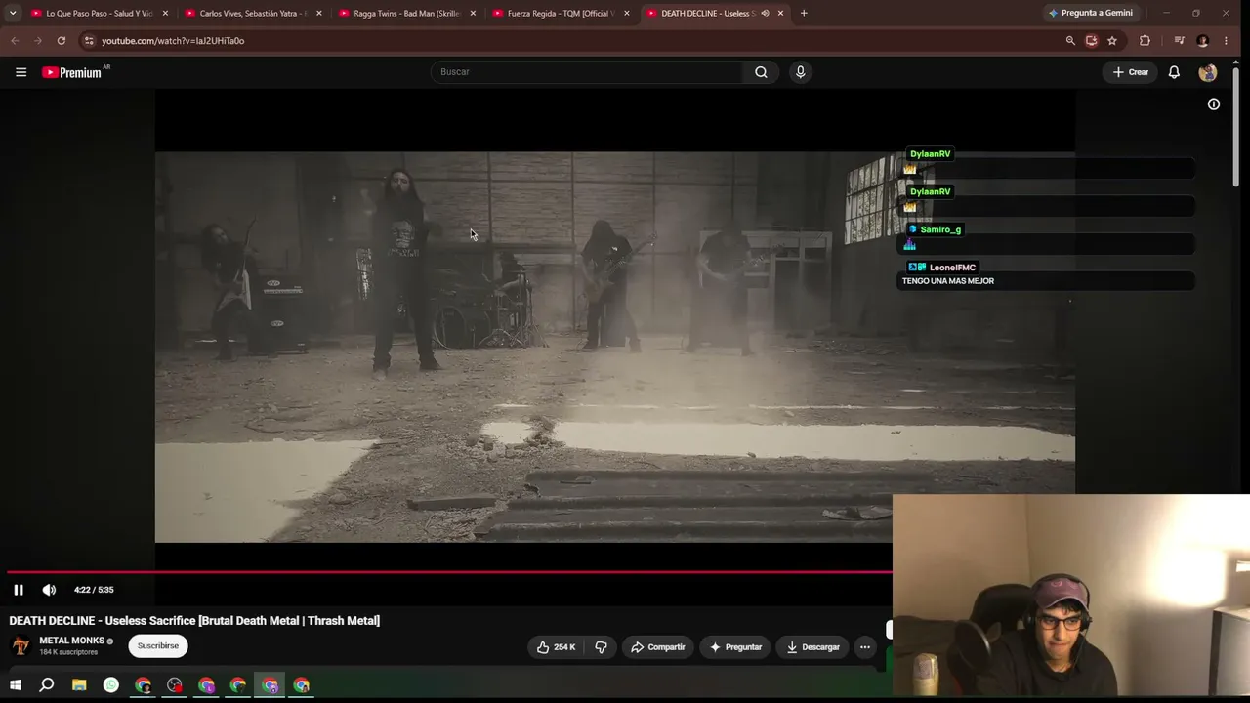Open a new browser tab
This screenshot has width=1250, height=703.
coord(804,14)
